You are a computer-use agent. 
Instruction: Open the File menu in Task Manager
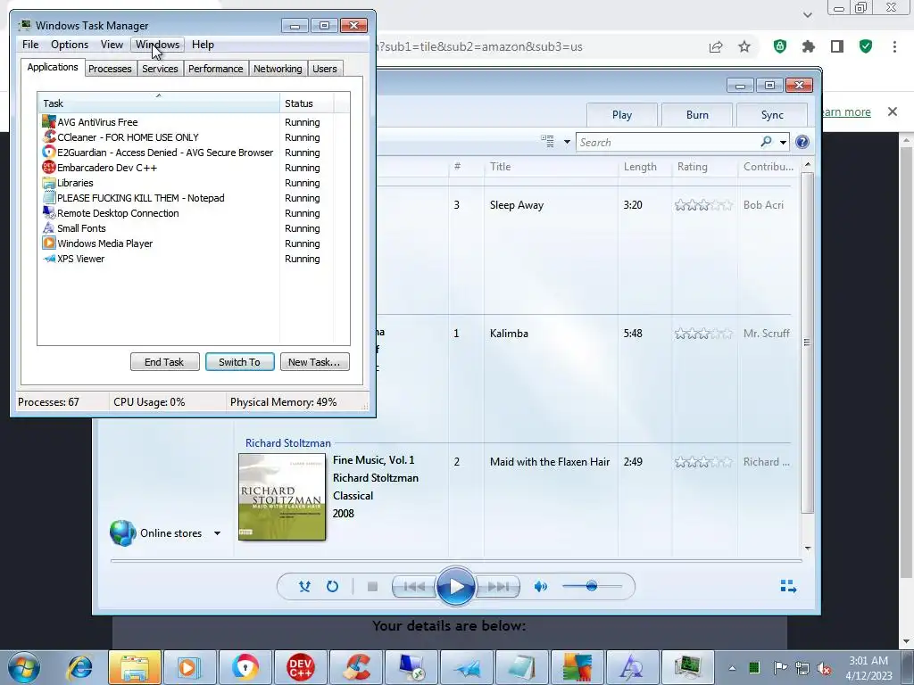(x=30, y=45)
